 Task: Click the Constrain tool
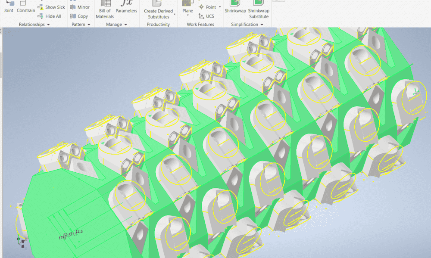[x=26, y=7]
